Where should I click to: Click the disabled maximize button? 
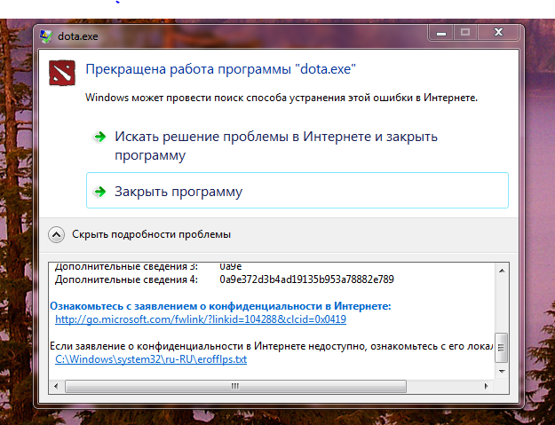(x=465, y=33)
